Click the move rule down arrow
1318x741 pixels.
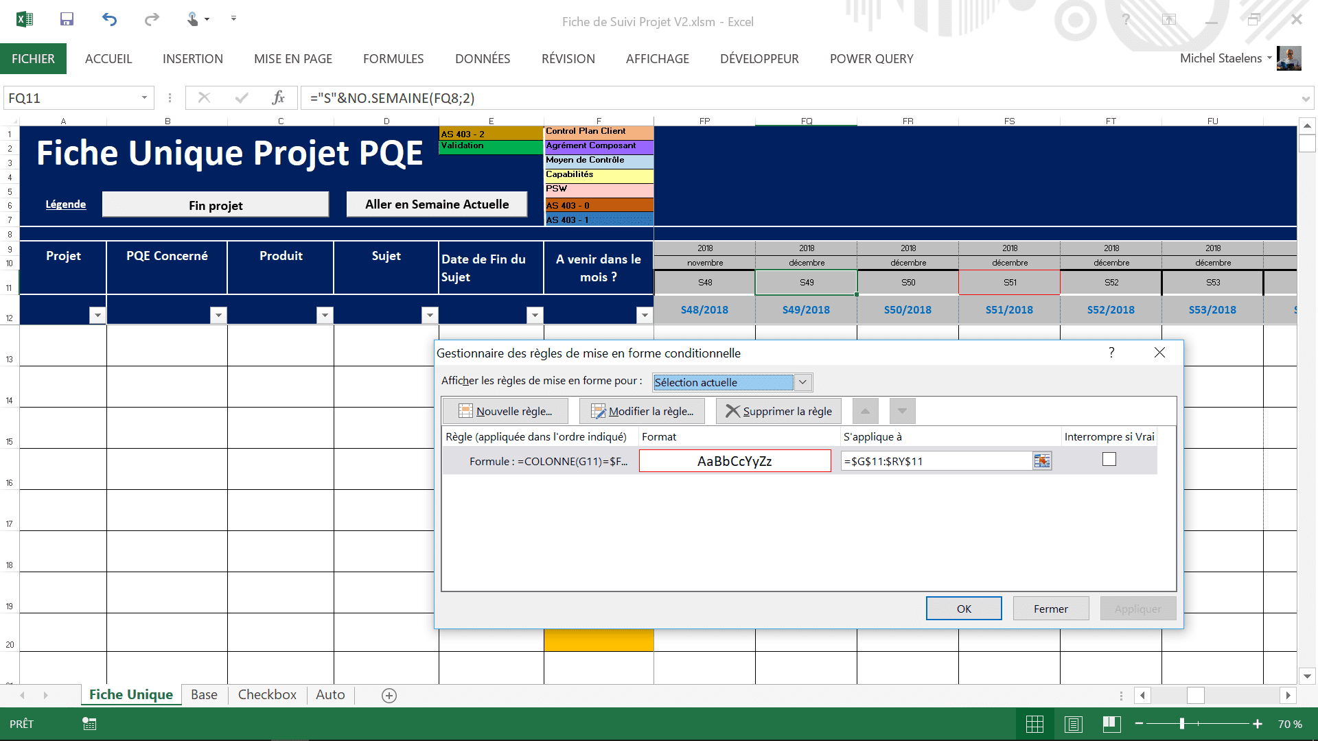point(902,411)
